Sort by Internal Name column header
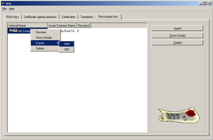Image resolution: width=213 pixels, height=140 pixels. 27,26
